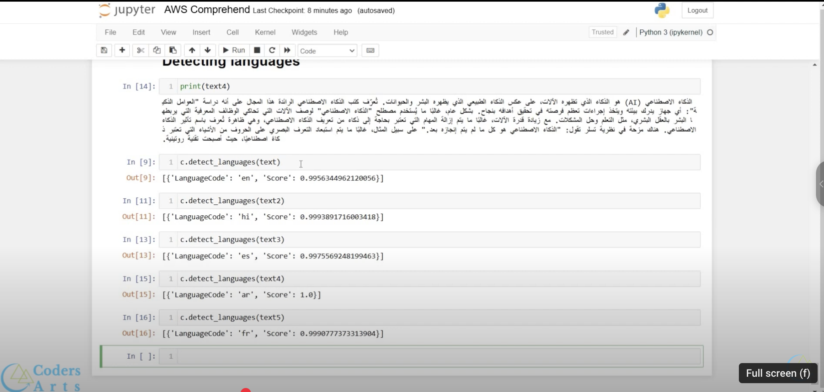824x392 pixels.
Task: Toggle the Trusted notebook indicator
Action: point(602,32)
